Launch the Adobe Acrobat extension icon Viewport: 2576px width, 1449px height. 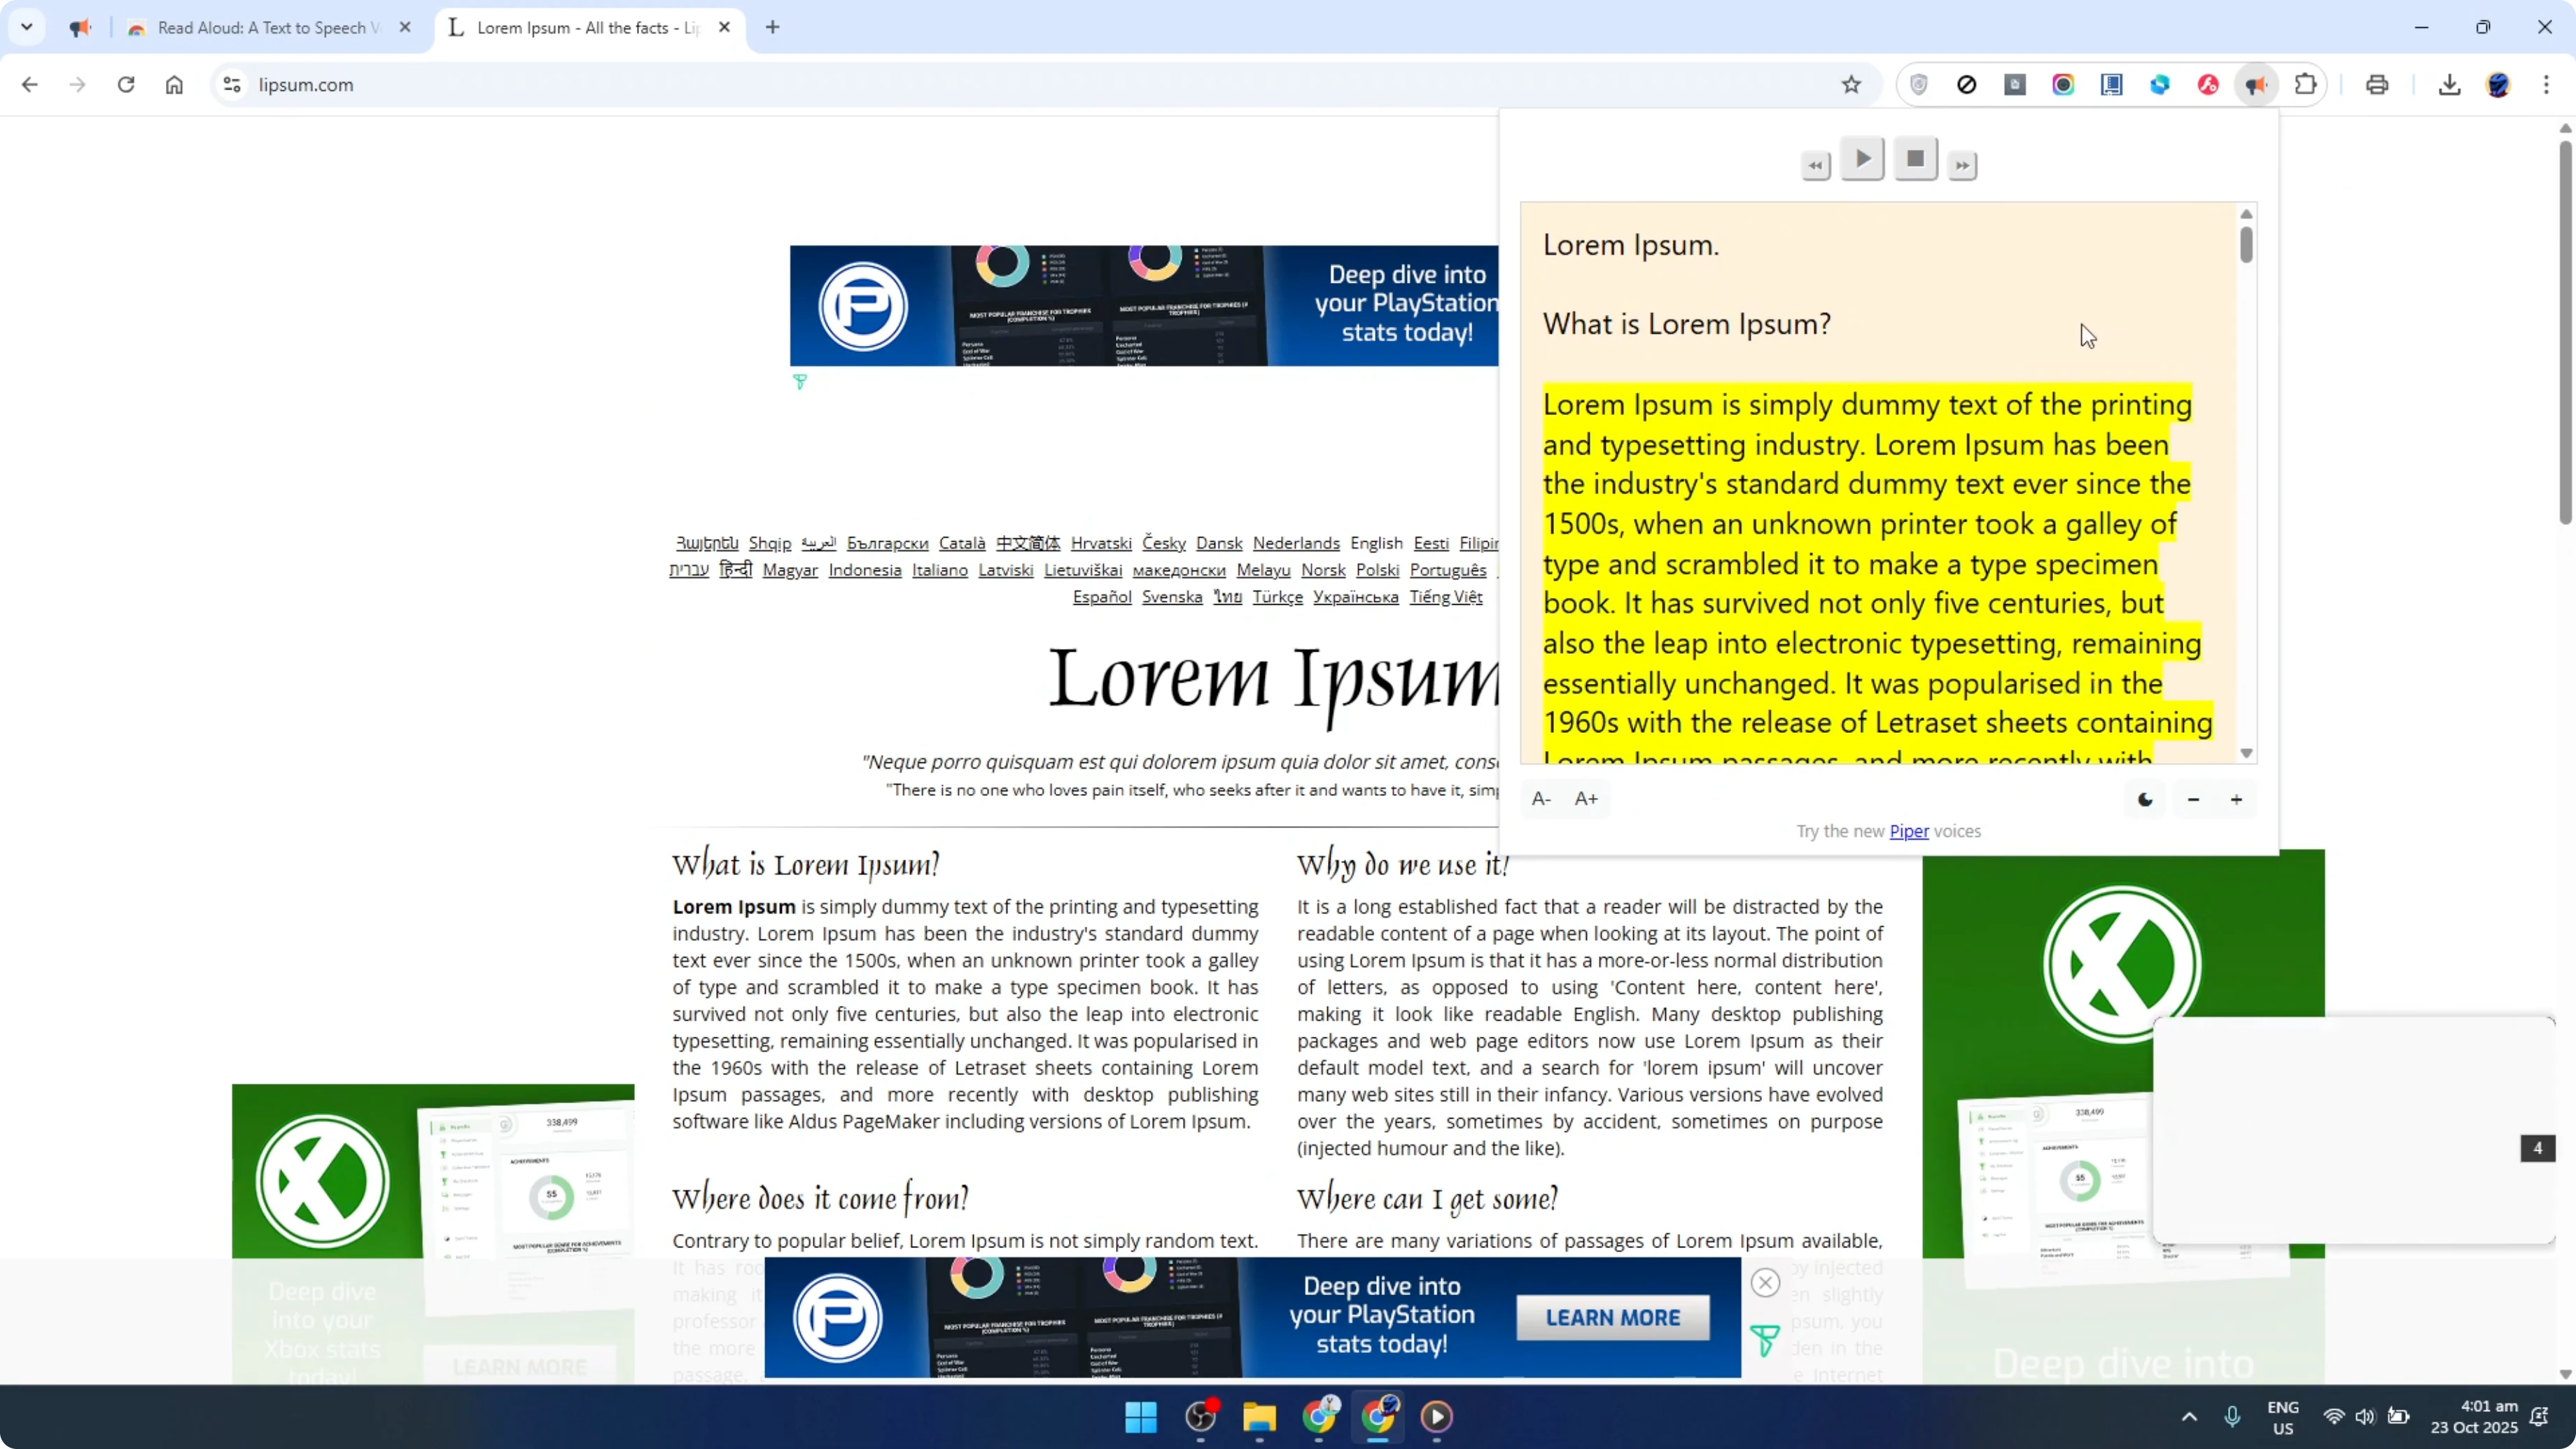tap(2207, 85)
